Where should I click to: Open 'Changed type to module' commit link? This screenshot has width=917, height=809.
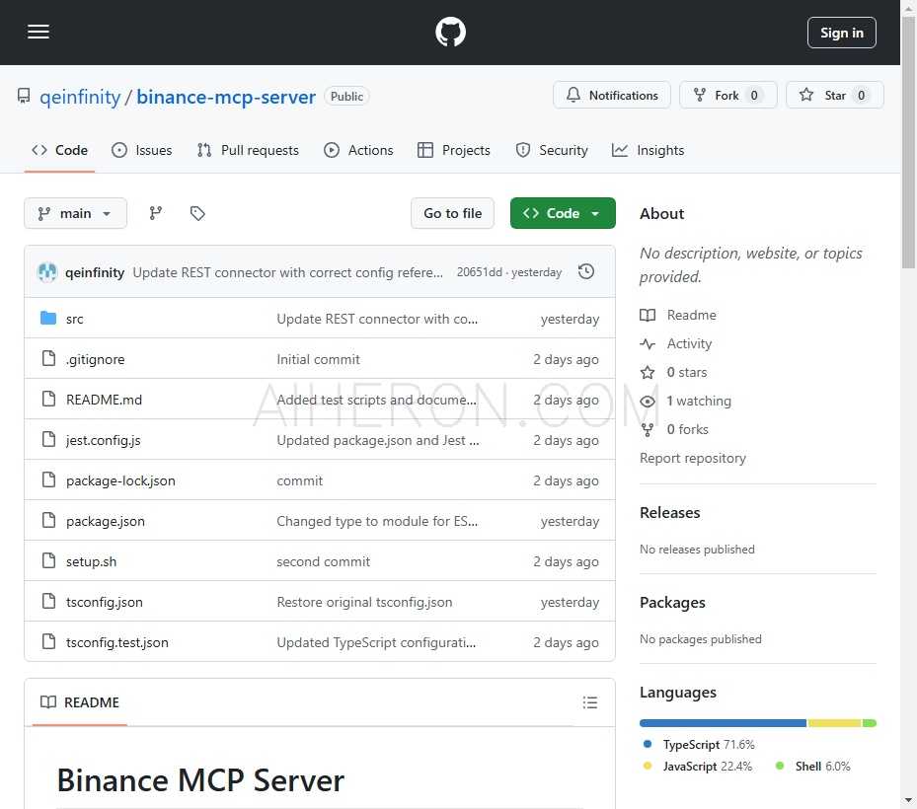pyautogui.click(x=377, y=521)
